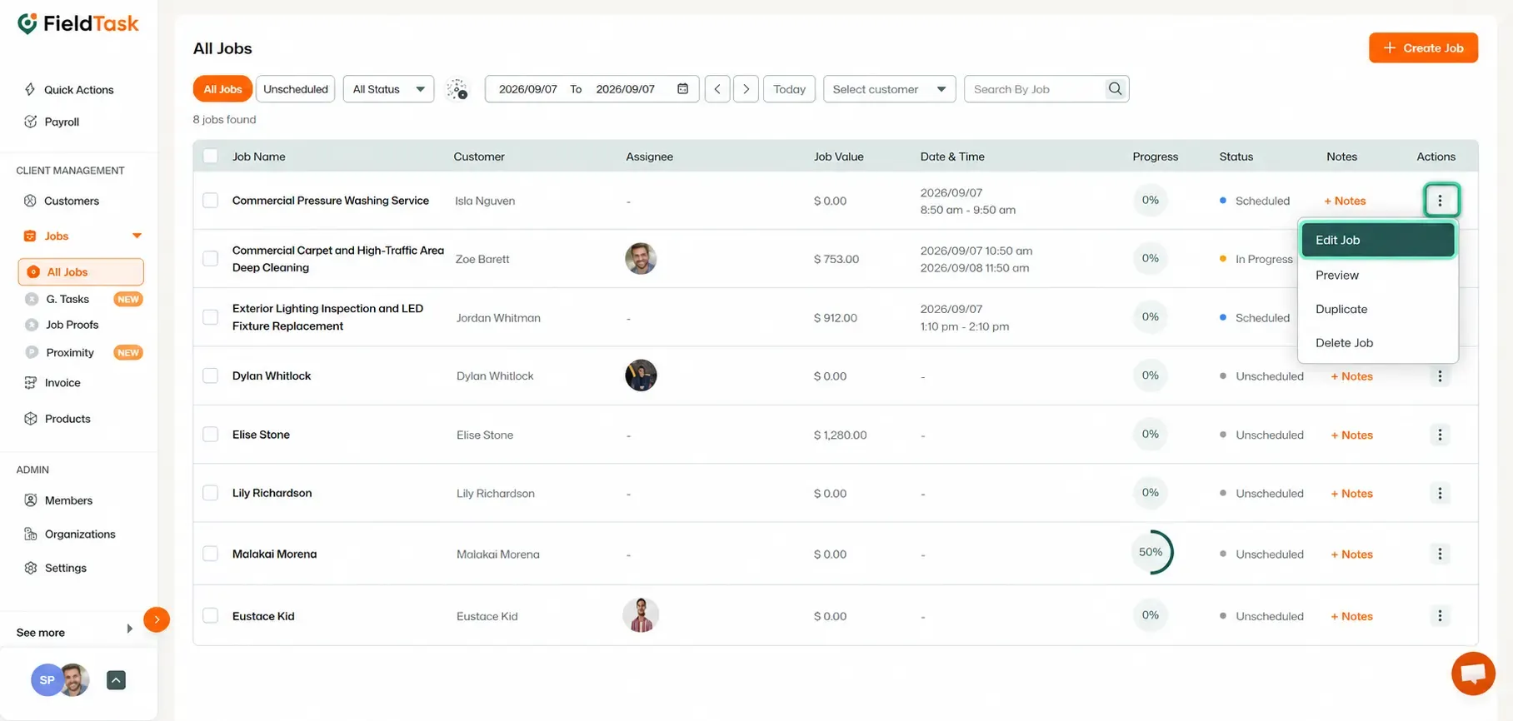This screenshot has height=721, width=1513.
Task: Check the Elise Stone job checkbox
Action: [211, 435]
